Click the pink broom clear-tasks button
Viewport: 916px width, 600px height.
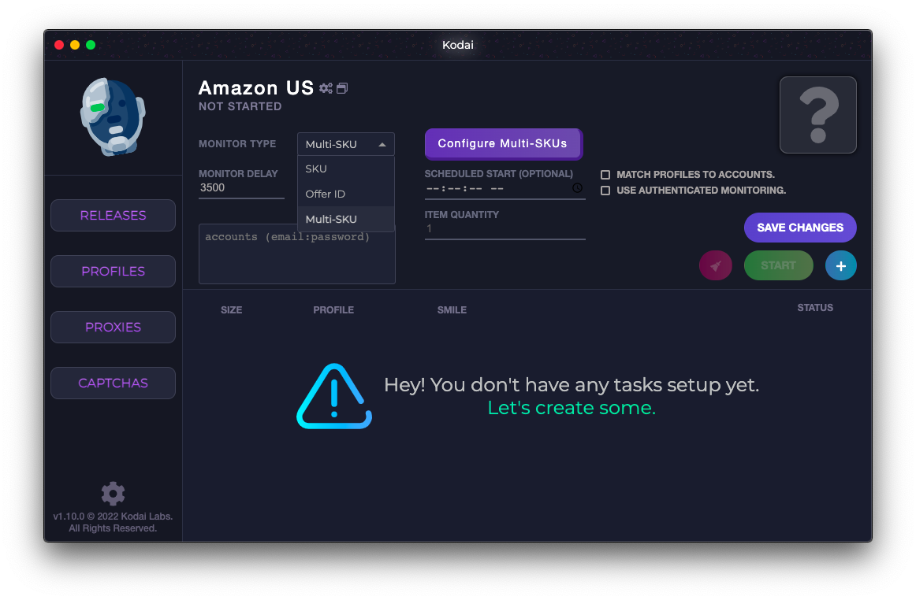[716, 265]
